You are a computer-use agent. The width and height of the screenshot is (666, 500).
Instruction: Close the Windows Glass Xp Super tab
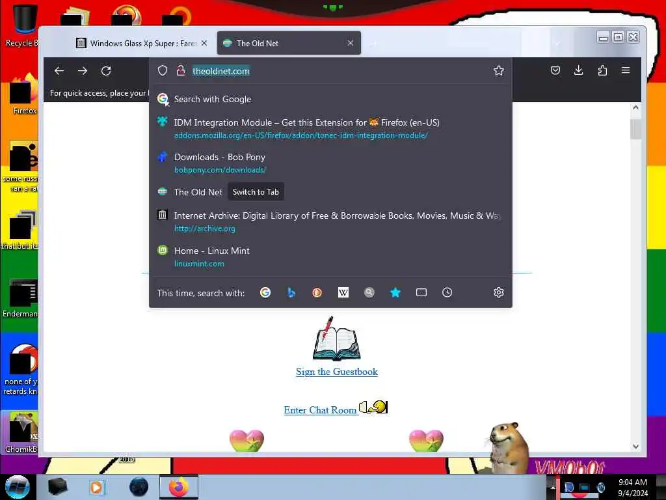tap(204, 43)
